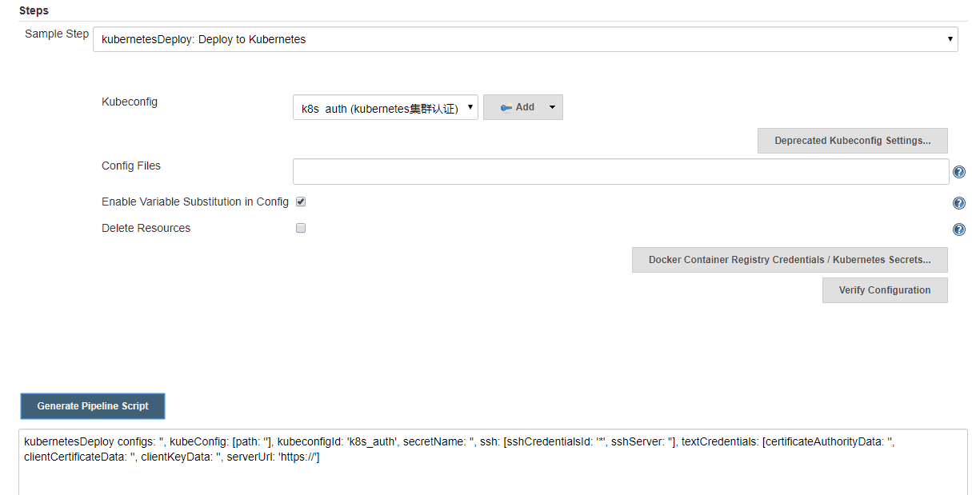
Task: Enable the Delete Resources checkbox
Action: (x=301, y=228)
